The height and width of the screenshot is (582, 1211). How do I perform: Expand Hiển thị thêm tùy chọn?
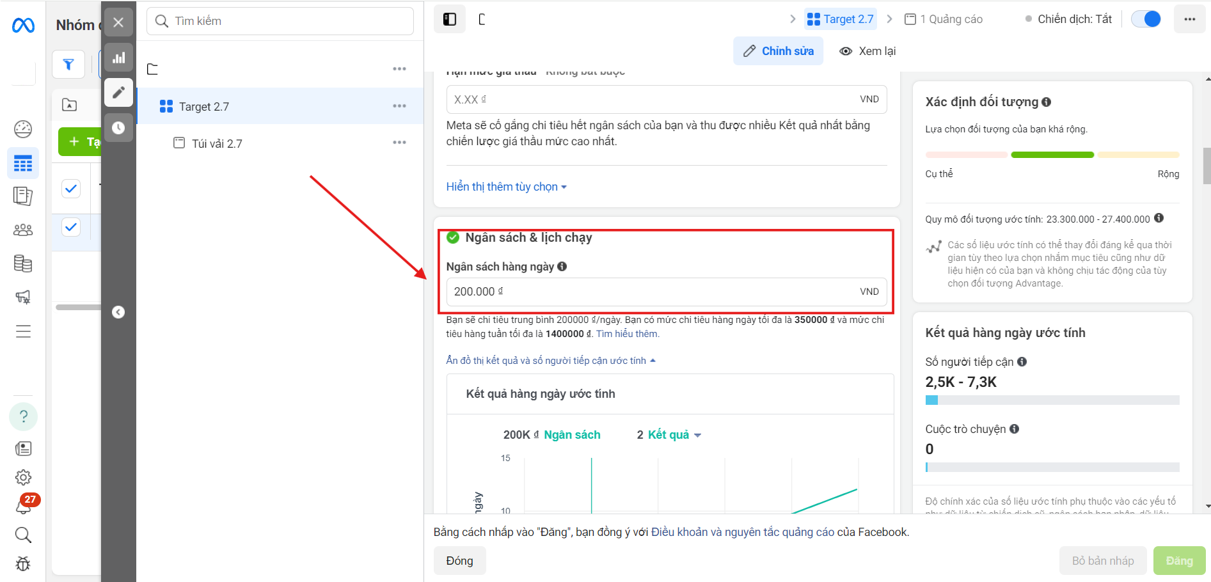pos(506,187)
